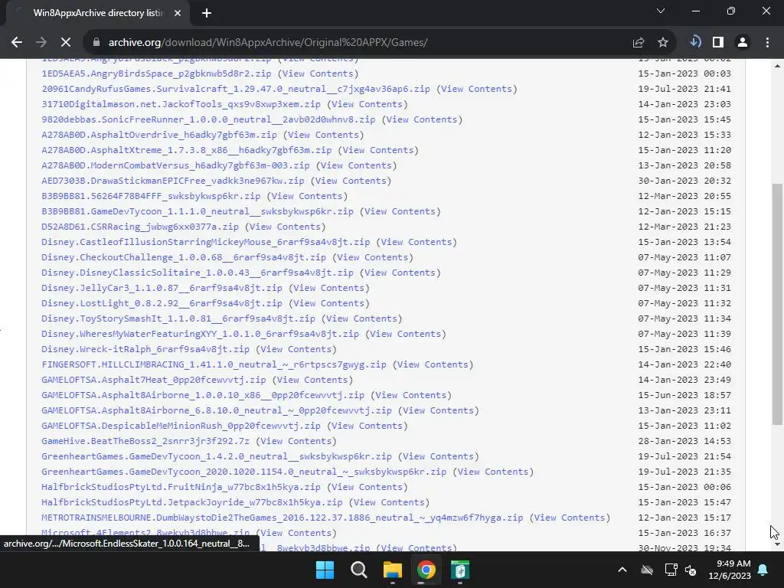Download DisneyClassicSolitaire zip file
This screenshot has height=588, width=784.
[x=198, y=273]
